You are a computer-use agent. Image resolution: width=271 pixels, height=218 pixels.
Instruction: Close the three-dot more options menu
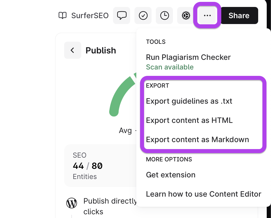point(207,15)
